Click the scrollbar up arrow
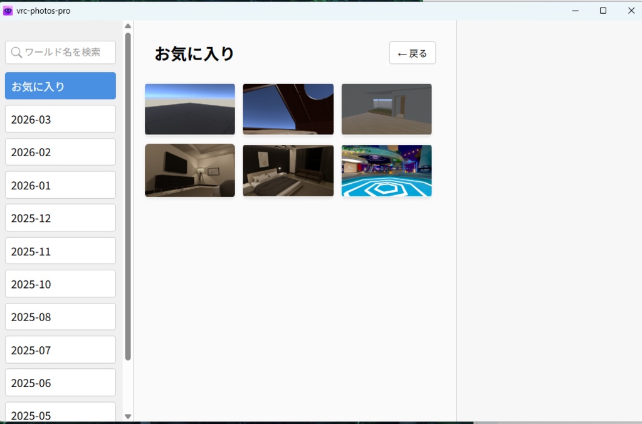This screenshot has width=642, height=424. [x=127, y=25]
